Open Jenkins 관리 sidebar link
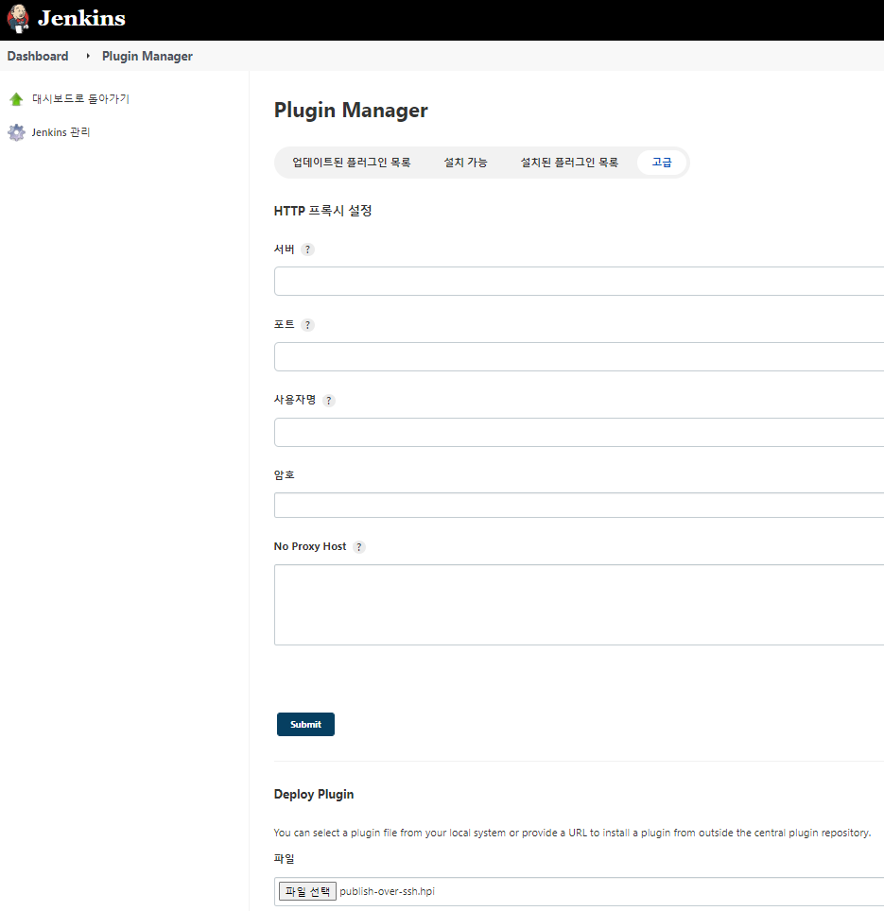Screen dimensions: 884x911 pyautogui.click(x=61, y=132)
